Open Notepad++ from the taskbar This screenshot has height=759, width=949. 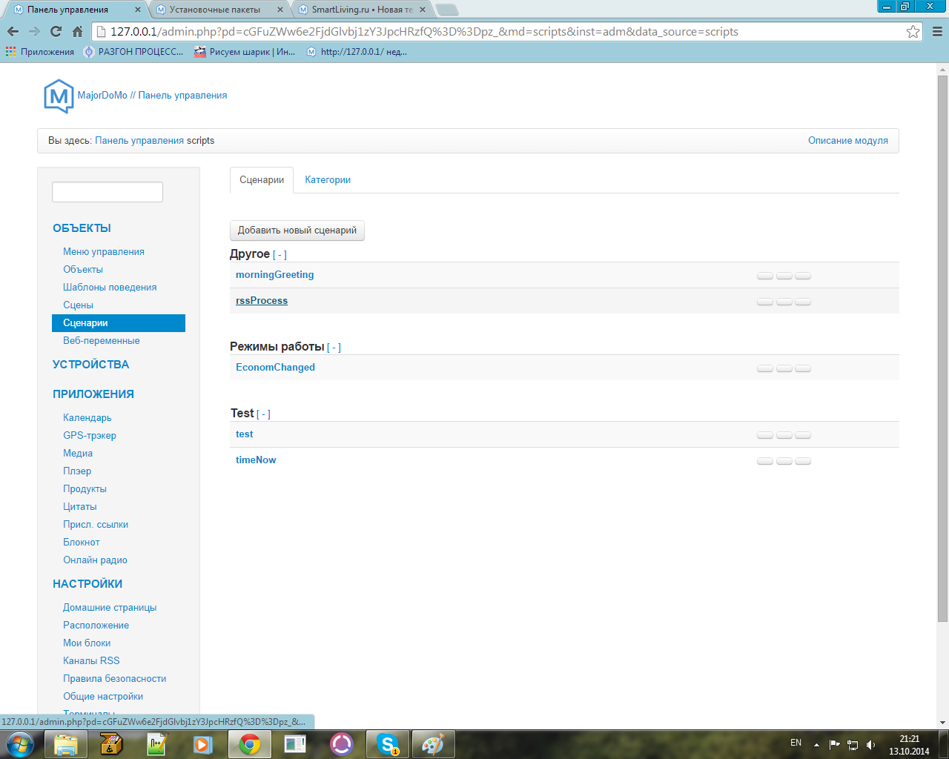click(x=157, y=744)
